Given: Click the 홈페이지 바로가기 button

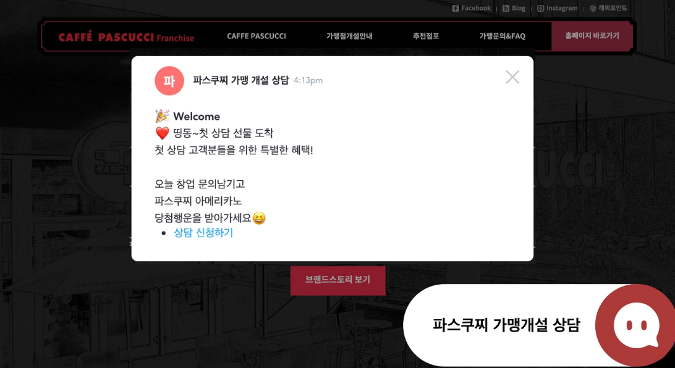Looking at the screenshot, I should [592, 36].
